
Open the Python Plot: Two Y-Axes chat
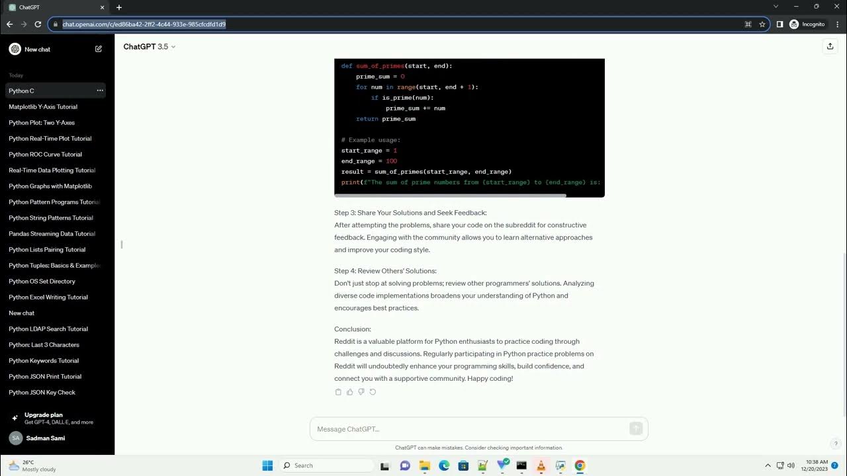tap(56, 122)
